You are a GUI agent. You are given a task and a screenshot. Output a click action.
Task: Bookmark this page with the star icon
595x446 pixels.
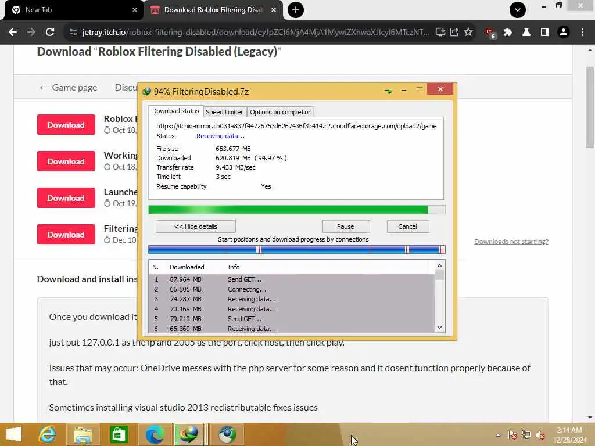(x=468, y=33)
